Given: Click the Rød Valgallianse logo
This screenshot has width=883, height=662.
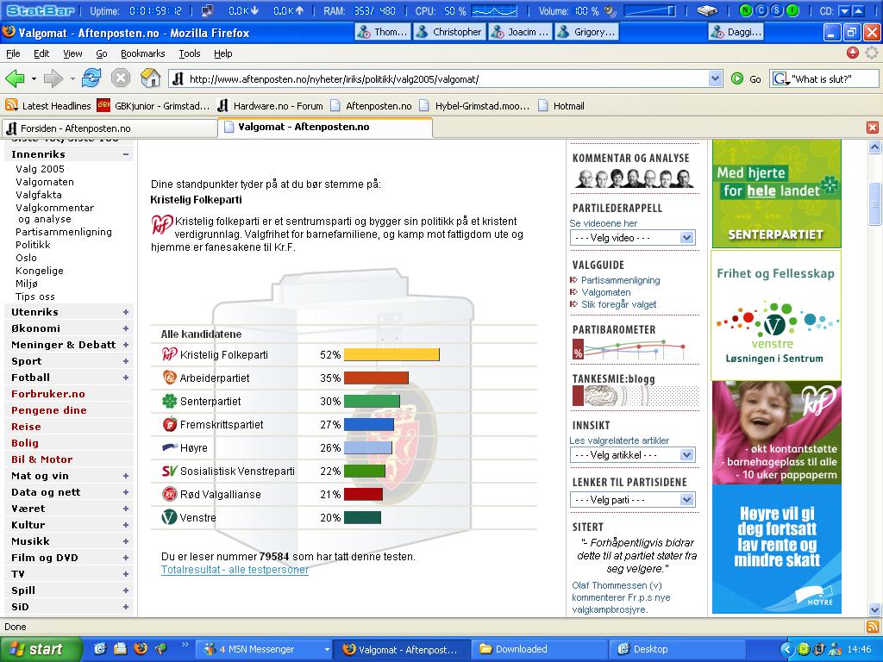Looking at the screenshot, I should click(x=170, y=494).
